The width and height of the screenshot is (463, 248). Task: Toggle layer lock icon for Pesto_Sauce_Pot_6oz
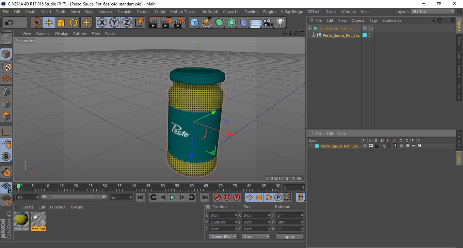click(389, 146)
